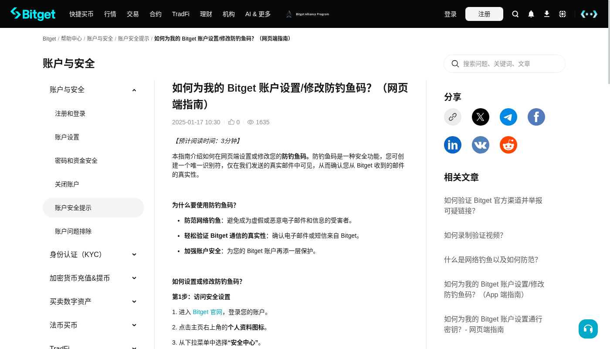The image size is (610, 349).
Task: Click the thumbs-up like icon
Action: [231, 122]
